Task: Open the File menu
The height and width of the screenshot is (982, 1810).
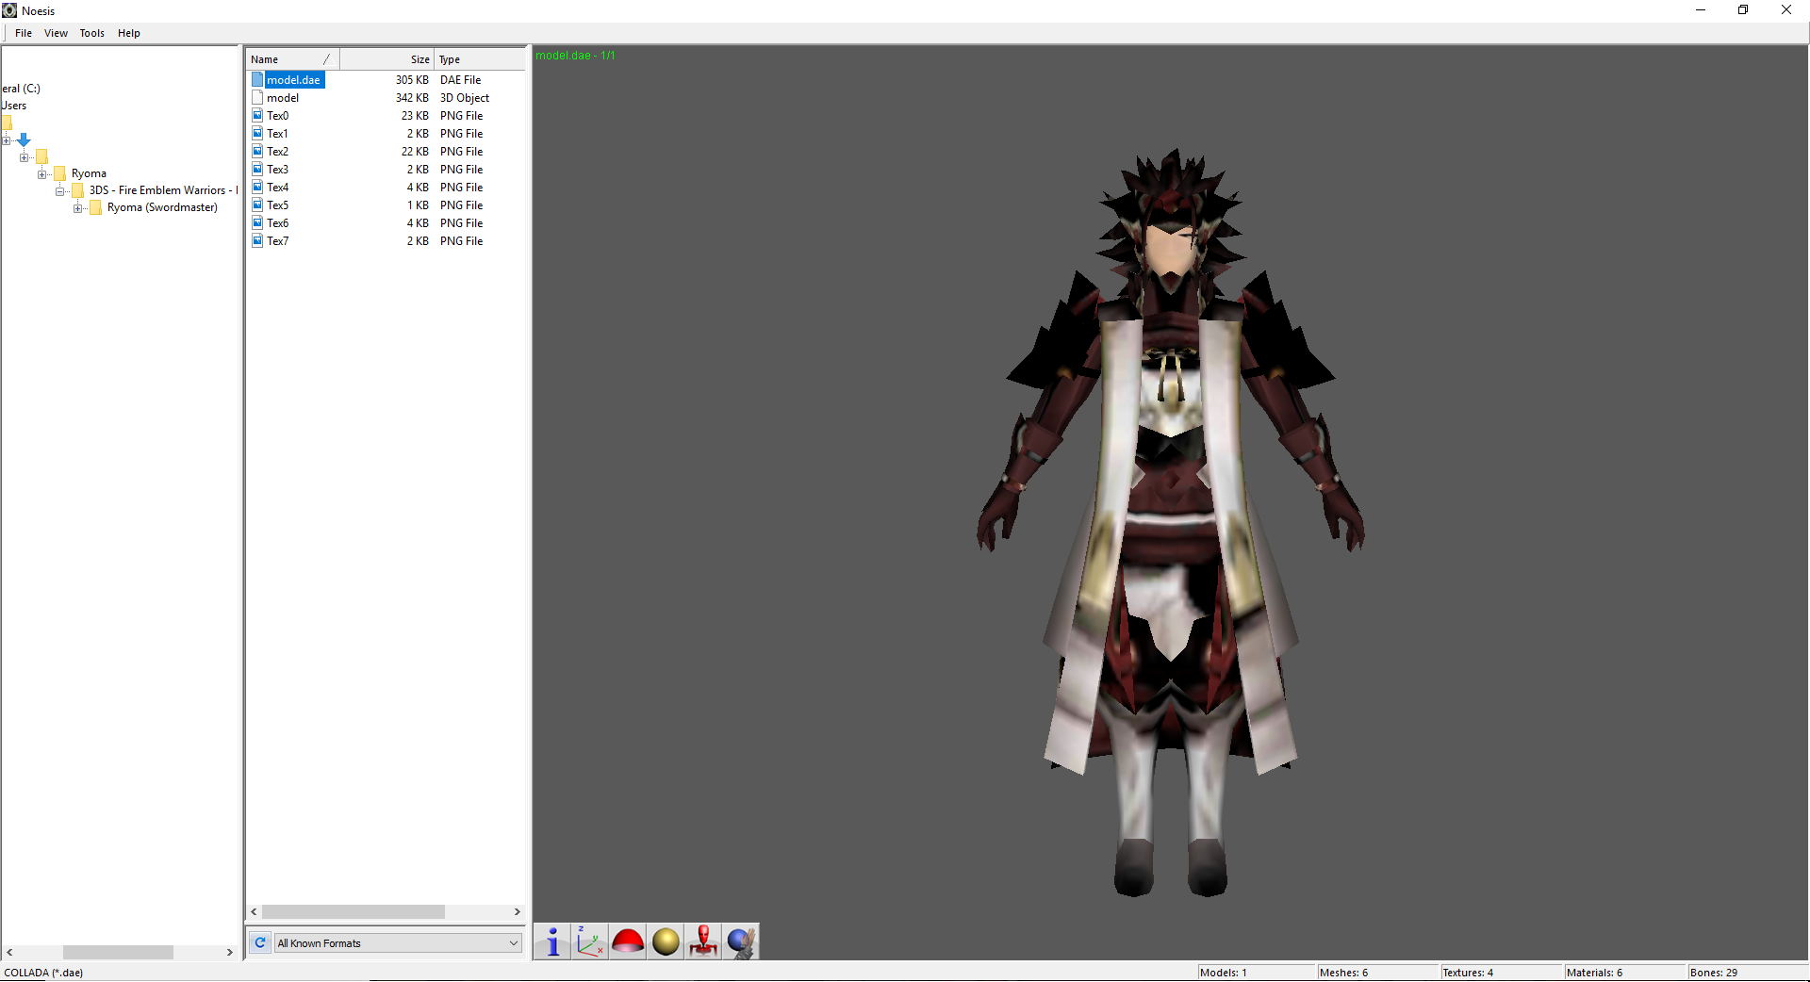Action: tap(24, 33)
